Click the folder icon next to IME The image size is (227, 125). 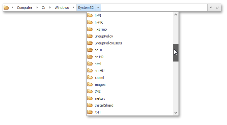90,91
